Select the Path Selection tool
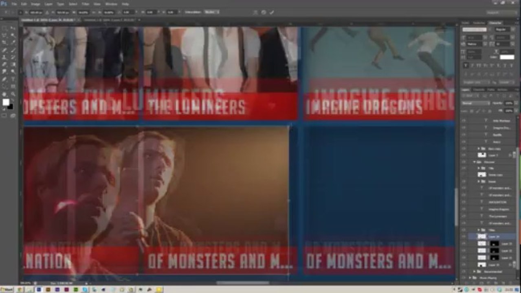This screenshot has height=293, width=521. (5, 86)
